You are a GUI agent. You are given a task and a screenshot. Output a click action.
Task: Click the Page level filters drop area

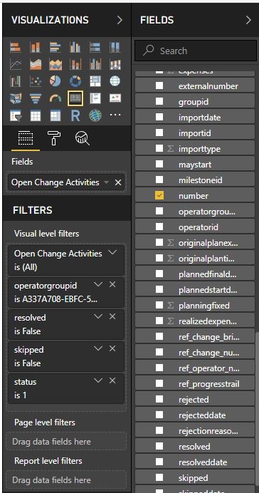point(66,442)
